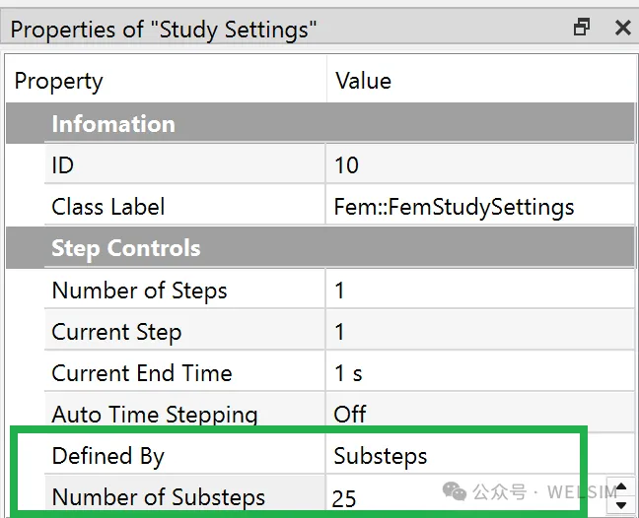Viewport: 639px width, 518px height.
Task: Collapse the Step Controls section header
Action: coord(320,248)
